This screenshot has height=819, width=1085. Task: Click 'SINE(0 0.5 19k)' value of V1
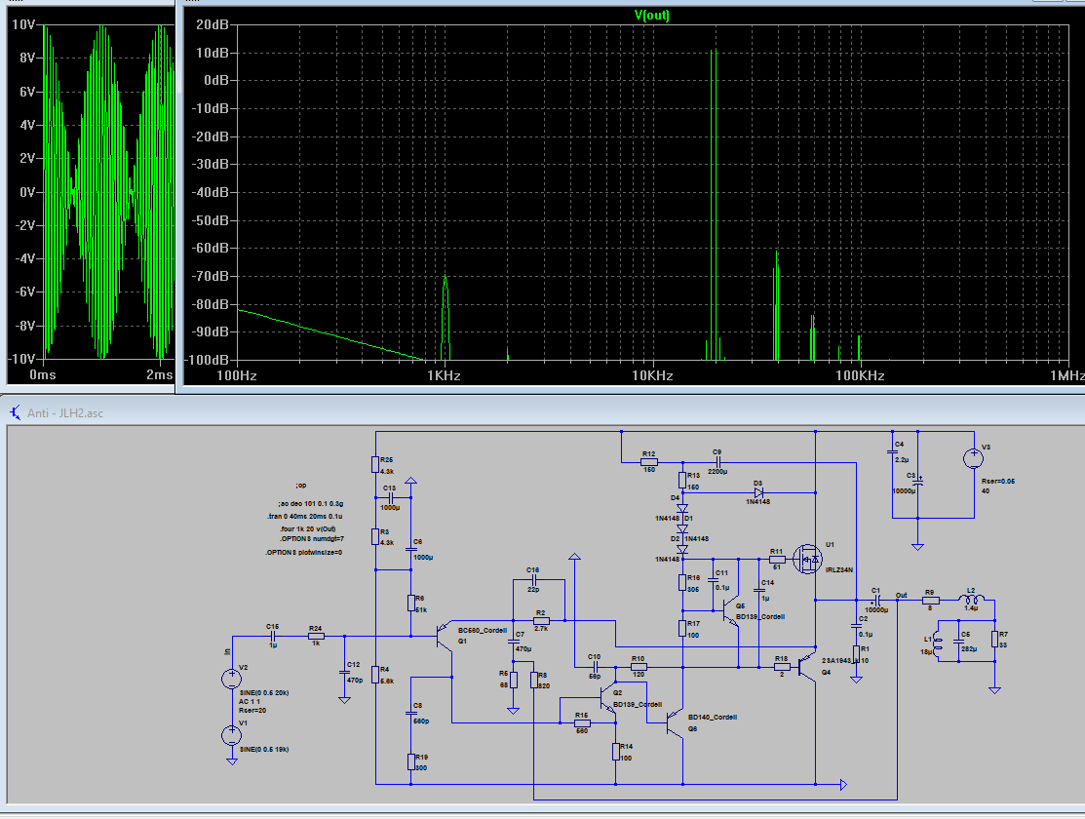264,750
